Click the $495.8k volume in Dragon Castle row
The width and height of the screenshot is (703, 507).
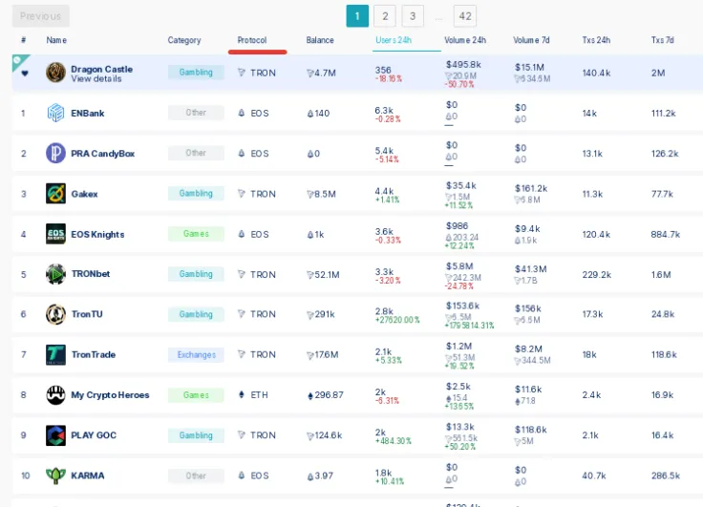pos(463,65)
